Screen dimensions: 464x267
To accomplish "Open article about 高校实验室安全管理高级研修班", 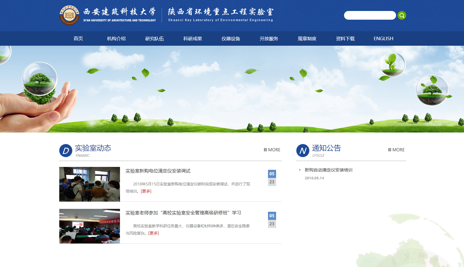I will (x=183, y=213).
